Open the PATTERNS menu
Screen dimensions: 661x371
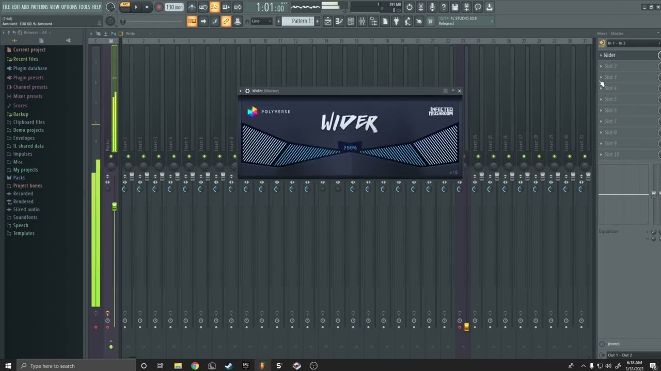(x=40, y=7)
